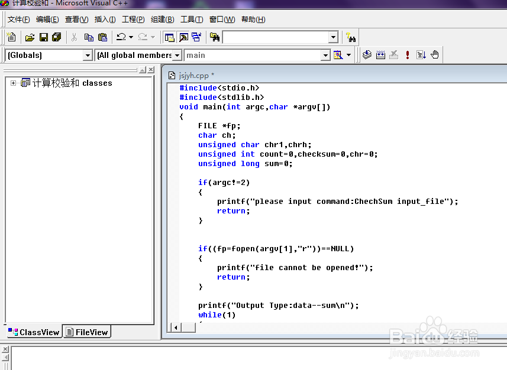Expand the 计算校验和 classes tree node
507x370 pixels.
13,83
